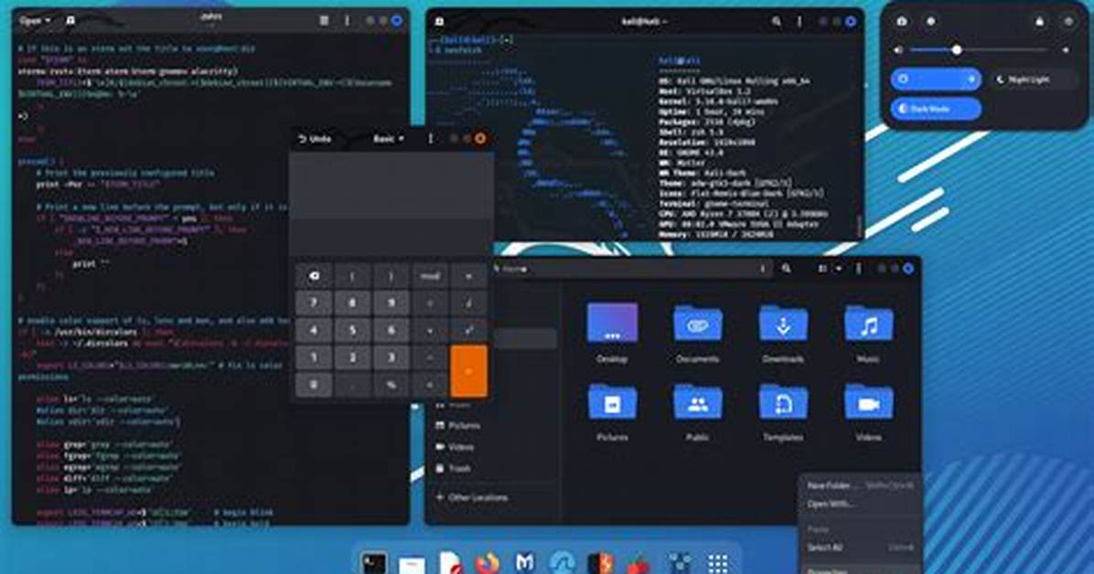
Task: Click the search icon in Files window
Action: click(787, 269)
